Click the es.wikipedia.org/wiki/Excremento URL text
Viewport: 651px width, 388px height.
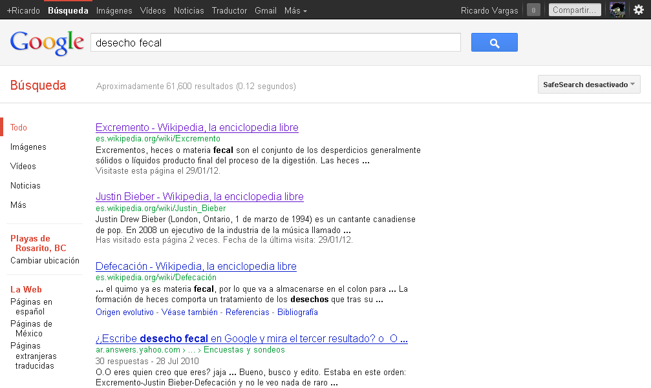pyautogui.click(x=158, y=138)
